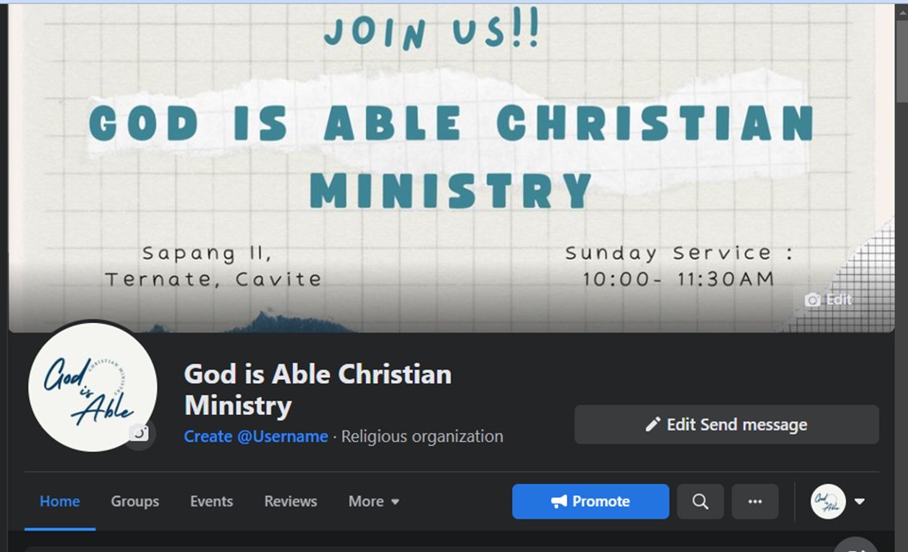Select the Reviews tab
The image size is (908, 552).
pos(290,501)
